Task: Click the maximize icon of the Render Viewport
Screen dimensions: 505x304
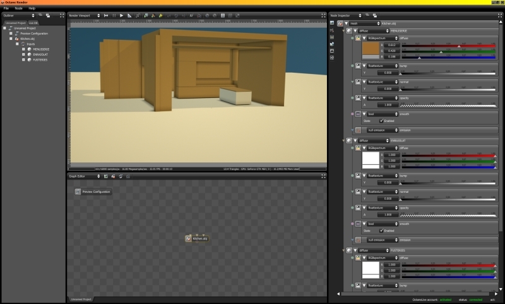Action: (x=323, y=15)
